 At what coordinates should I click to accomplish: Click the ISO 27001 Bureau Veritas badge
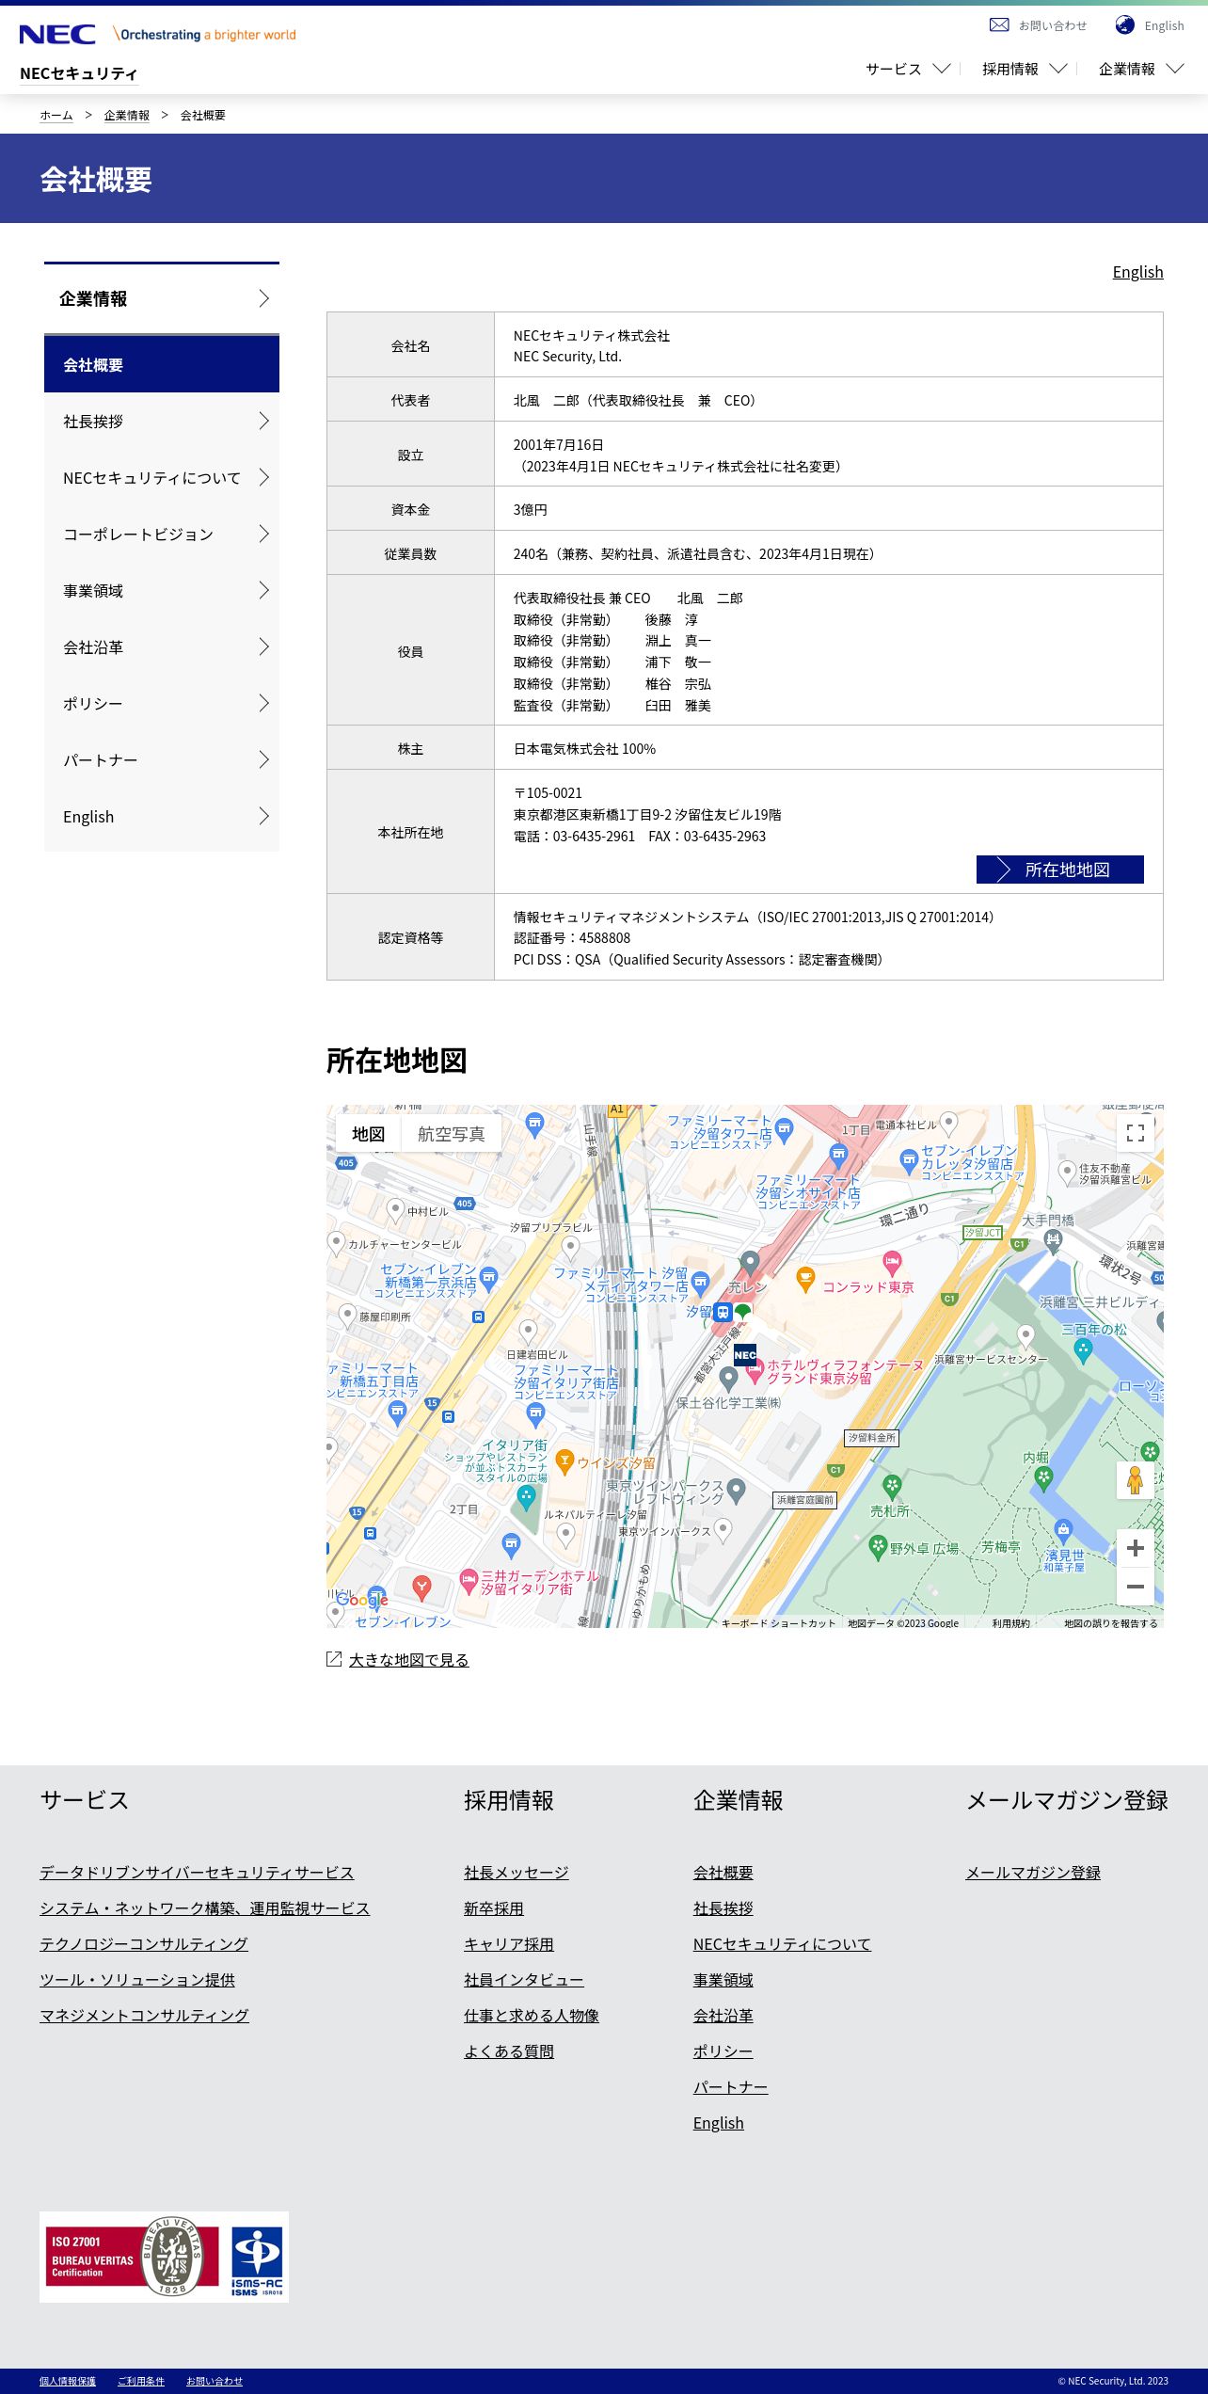click(x=134, y=2257)
